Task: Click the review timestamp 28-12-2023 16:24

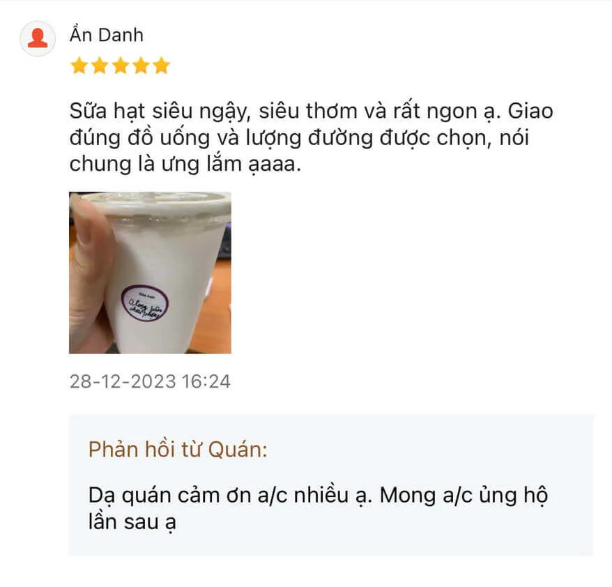Action: coord(150,381)
